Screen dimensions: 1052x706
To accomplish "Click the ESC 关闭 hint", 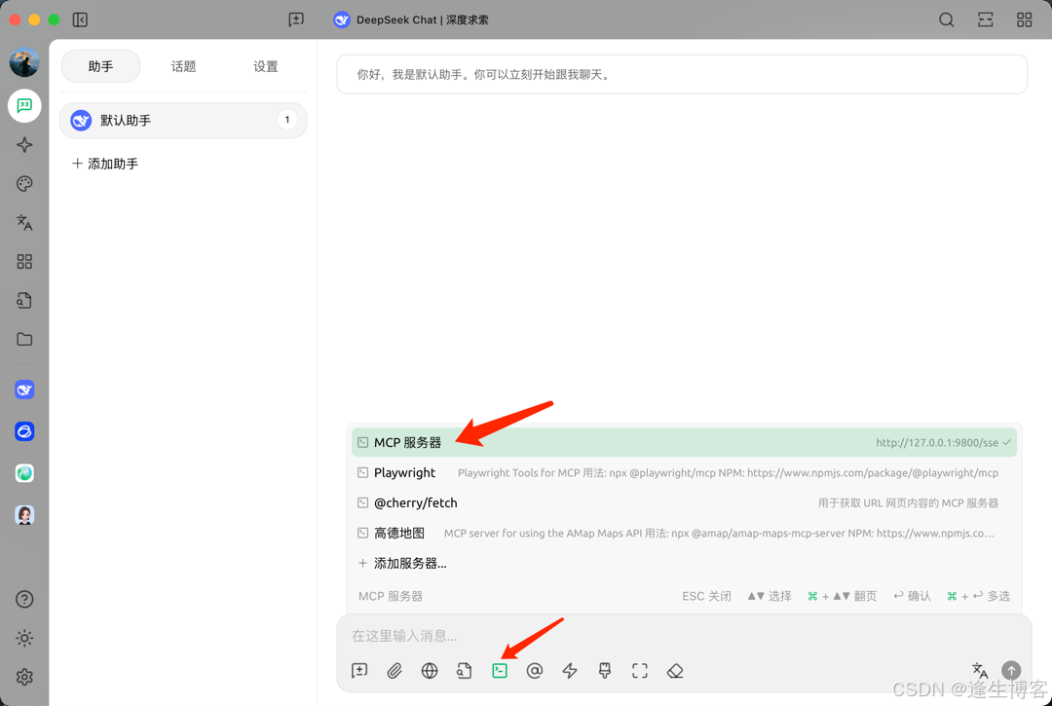I will [x=706, y=596].
